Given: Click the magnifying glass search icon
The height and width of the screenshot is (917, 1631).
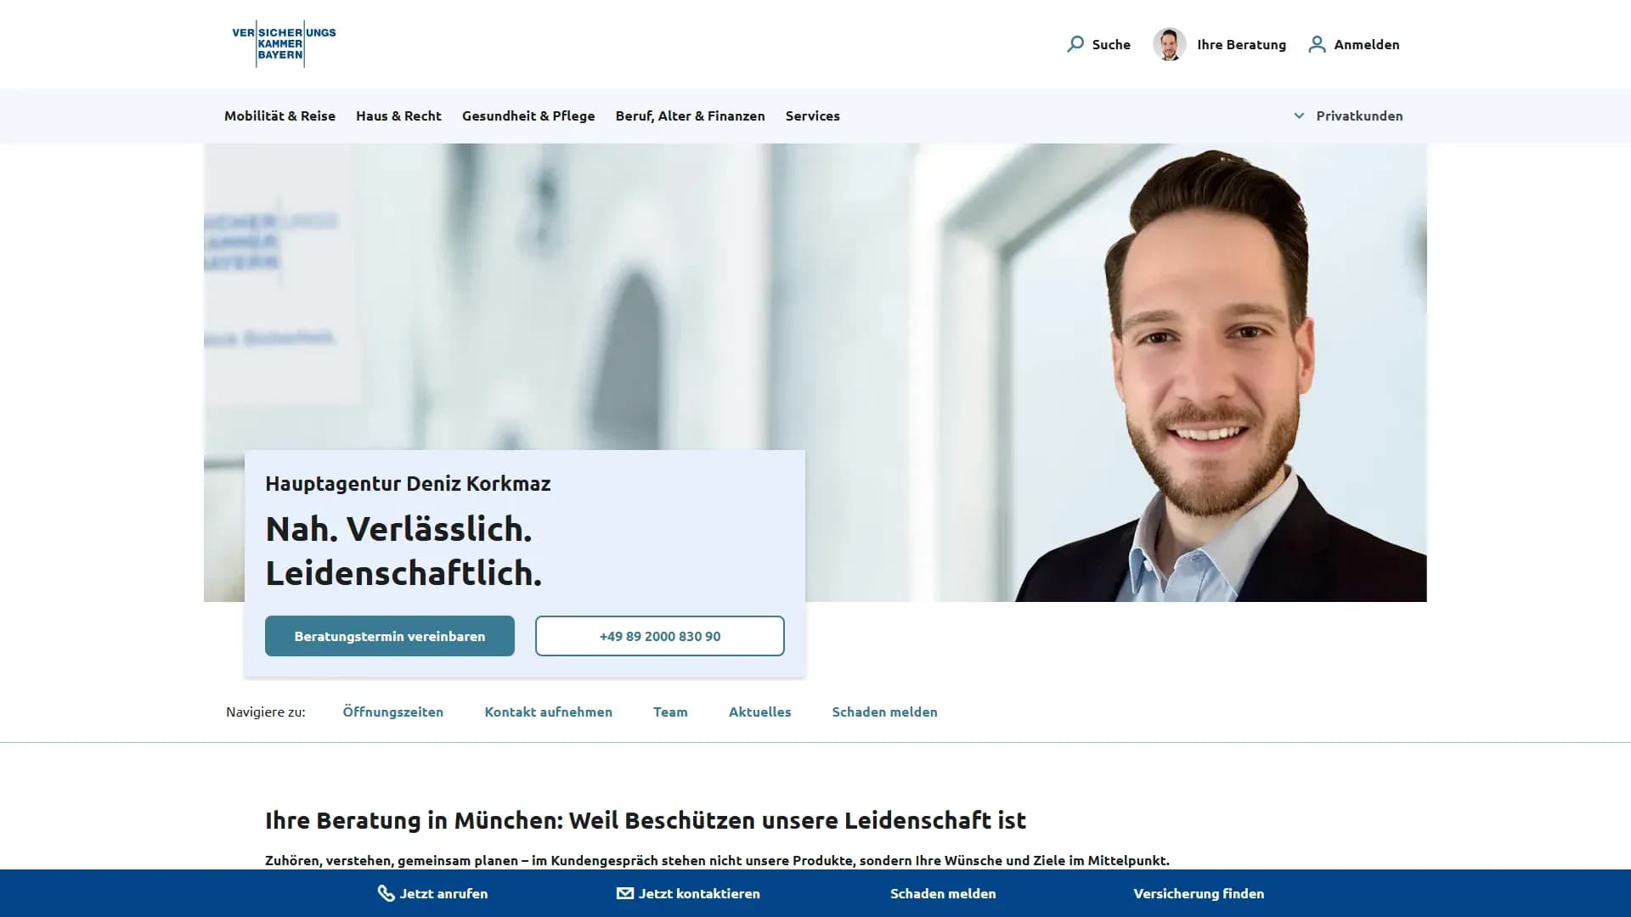Looking at the screenshot, I should tap(1075, 44).
